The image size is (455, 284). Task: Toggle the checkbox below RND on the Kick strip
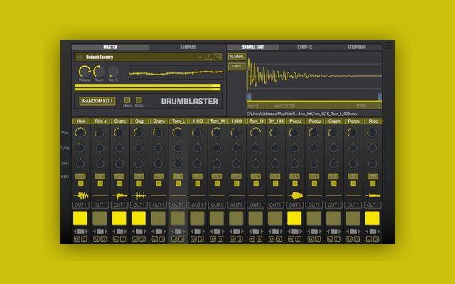[x=80, y=184]
